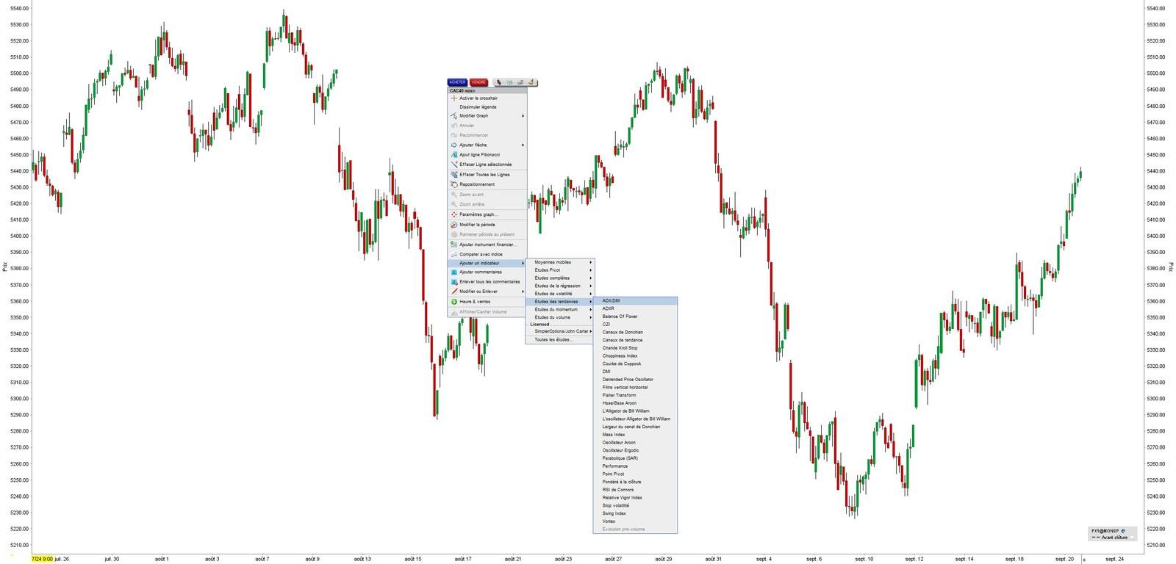
Task: Select Effacer Ligne sélectionnée
Action: 487,164
